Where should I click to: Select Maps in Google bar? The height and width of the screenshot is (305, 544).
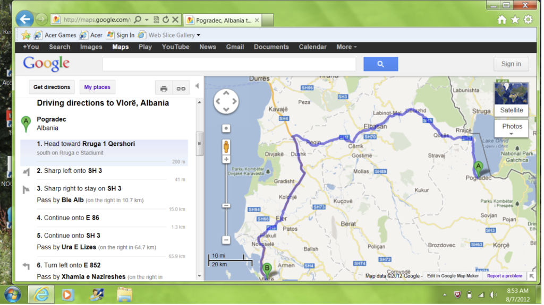click(x=121, y=47)
